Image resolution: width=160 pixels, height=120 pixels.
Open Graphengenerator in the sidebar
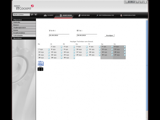click(24, 28)
